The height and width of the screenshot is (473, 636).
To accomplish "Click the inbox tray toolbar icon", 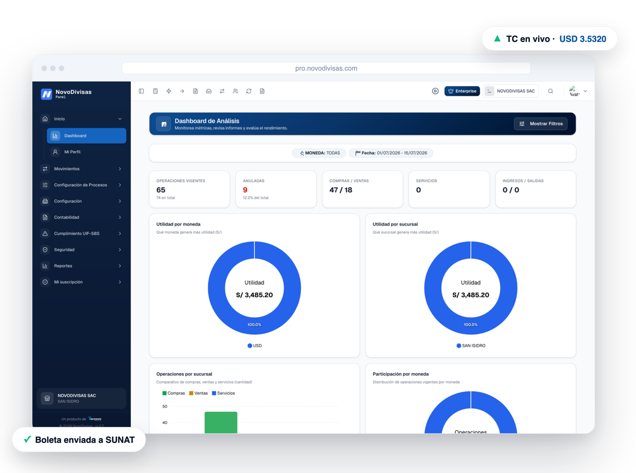I will pyautogui.click(x=209, y=91).
